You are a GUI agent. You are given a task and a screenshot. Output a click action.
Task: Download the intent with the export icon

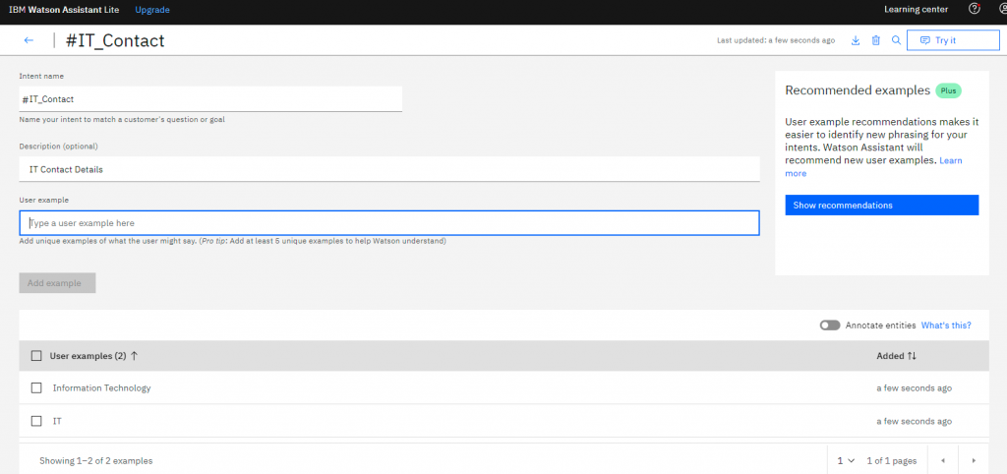[856, 40]
